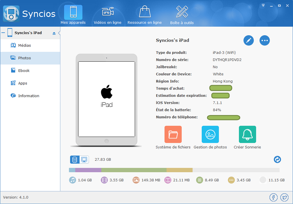293x204 pixels.
Task: Click the iPad device preview image
Action: tap(107, 100)
